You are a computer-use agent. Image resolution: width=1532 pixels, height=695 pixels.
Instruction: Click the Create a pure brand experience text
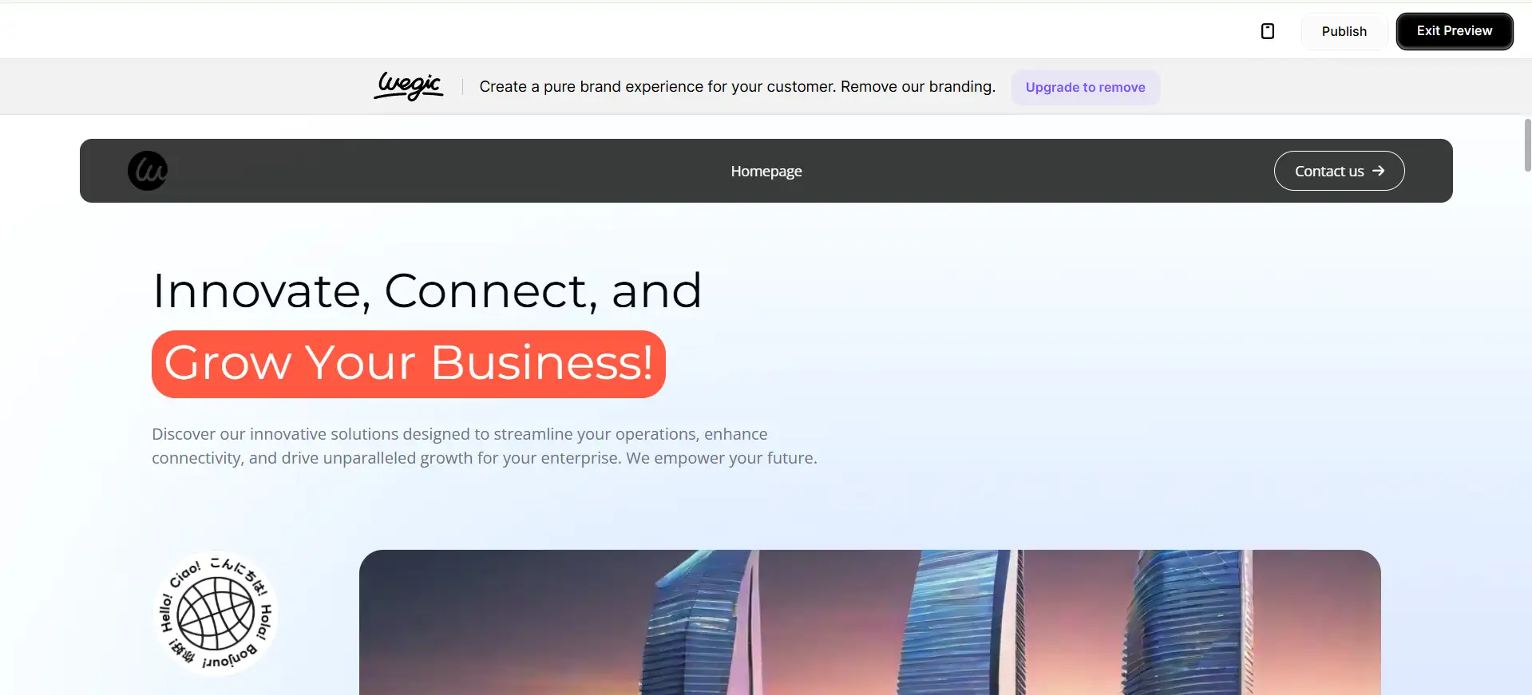[737, 86]
